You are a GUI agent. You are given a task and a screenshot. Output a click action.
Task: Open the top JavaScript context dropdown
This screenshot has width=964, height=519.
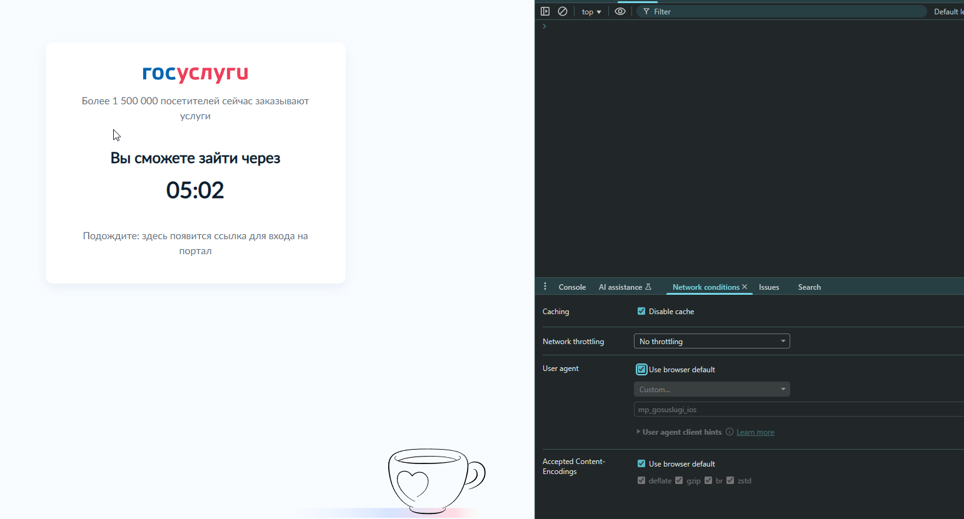coord(591,12)
